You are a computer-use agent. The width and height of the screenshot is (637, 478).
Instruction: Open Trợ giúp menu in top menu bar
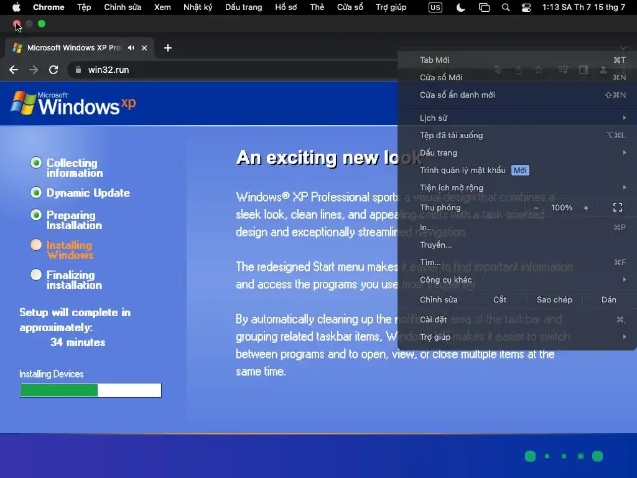click(x=391, y=7)
